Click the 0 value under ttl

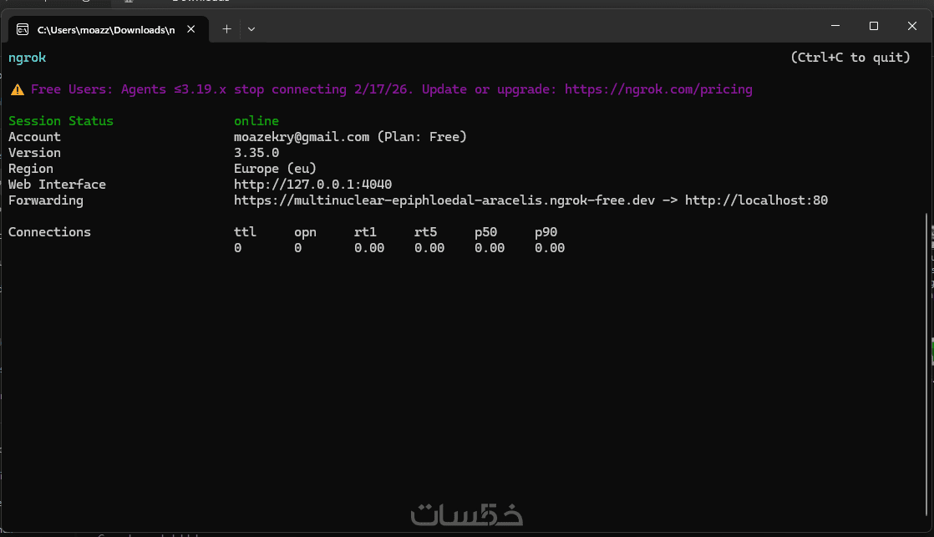coord(237,248)
